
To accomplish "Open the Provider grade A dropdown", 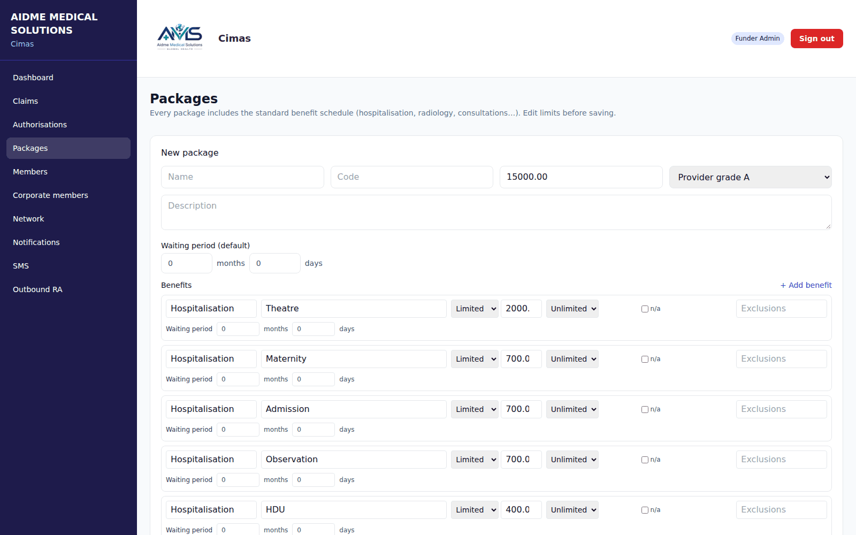I will coord(750,177).
